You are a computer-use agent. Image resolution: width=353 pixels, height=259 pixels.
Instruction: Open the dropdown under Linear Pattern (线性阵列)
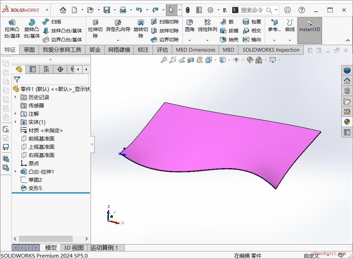(207, 40)
